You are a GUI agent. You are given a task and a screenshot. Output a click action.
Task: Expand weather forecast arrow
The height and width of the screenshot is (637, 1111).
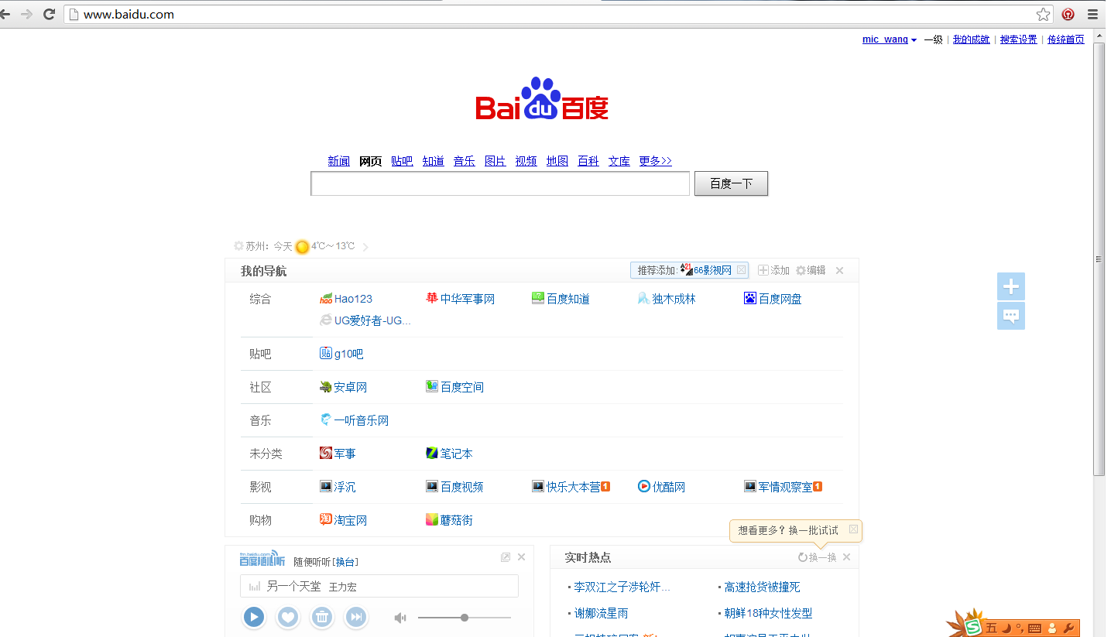365,247
